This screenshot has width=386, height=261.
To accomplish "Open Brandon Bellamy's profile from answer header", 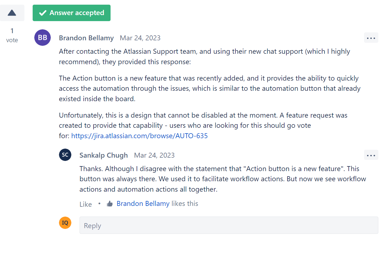I will click(x=86, y=38).
